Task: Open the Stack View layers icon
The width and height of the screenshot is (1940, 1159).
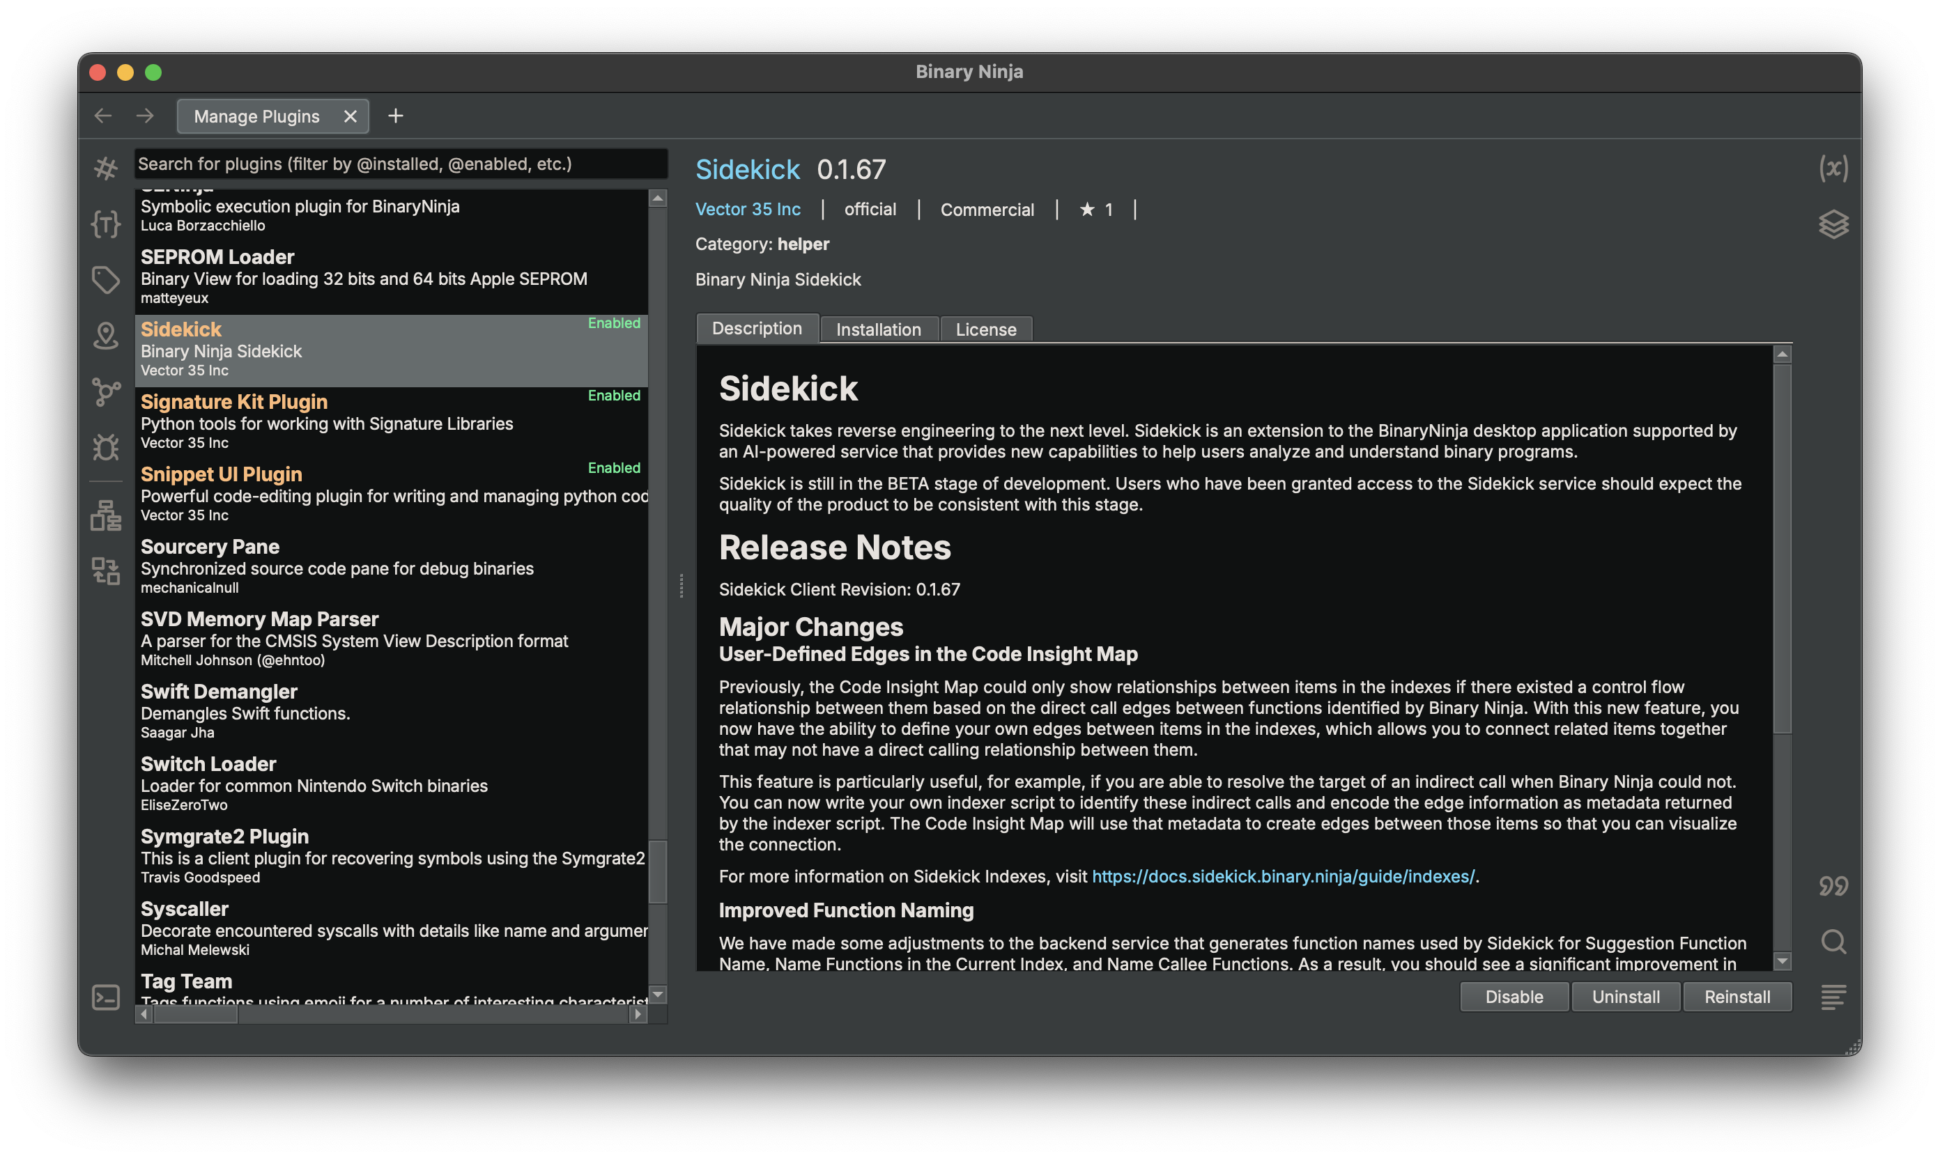Action: (1833, 224)
